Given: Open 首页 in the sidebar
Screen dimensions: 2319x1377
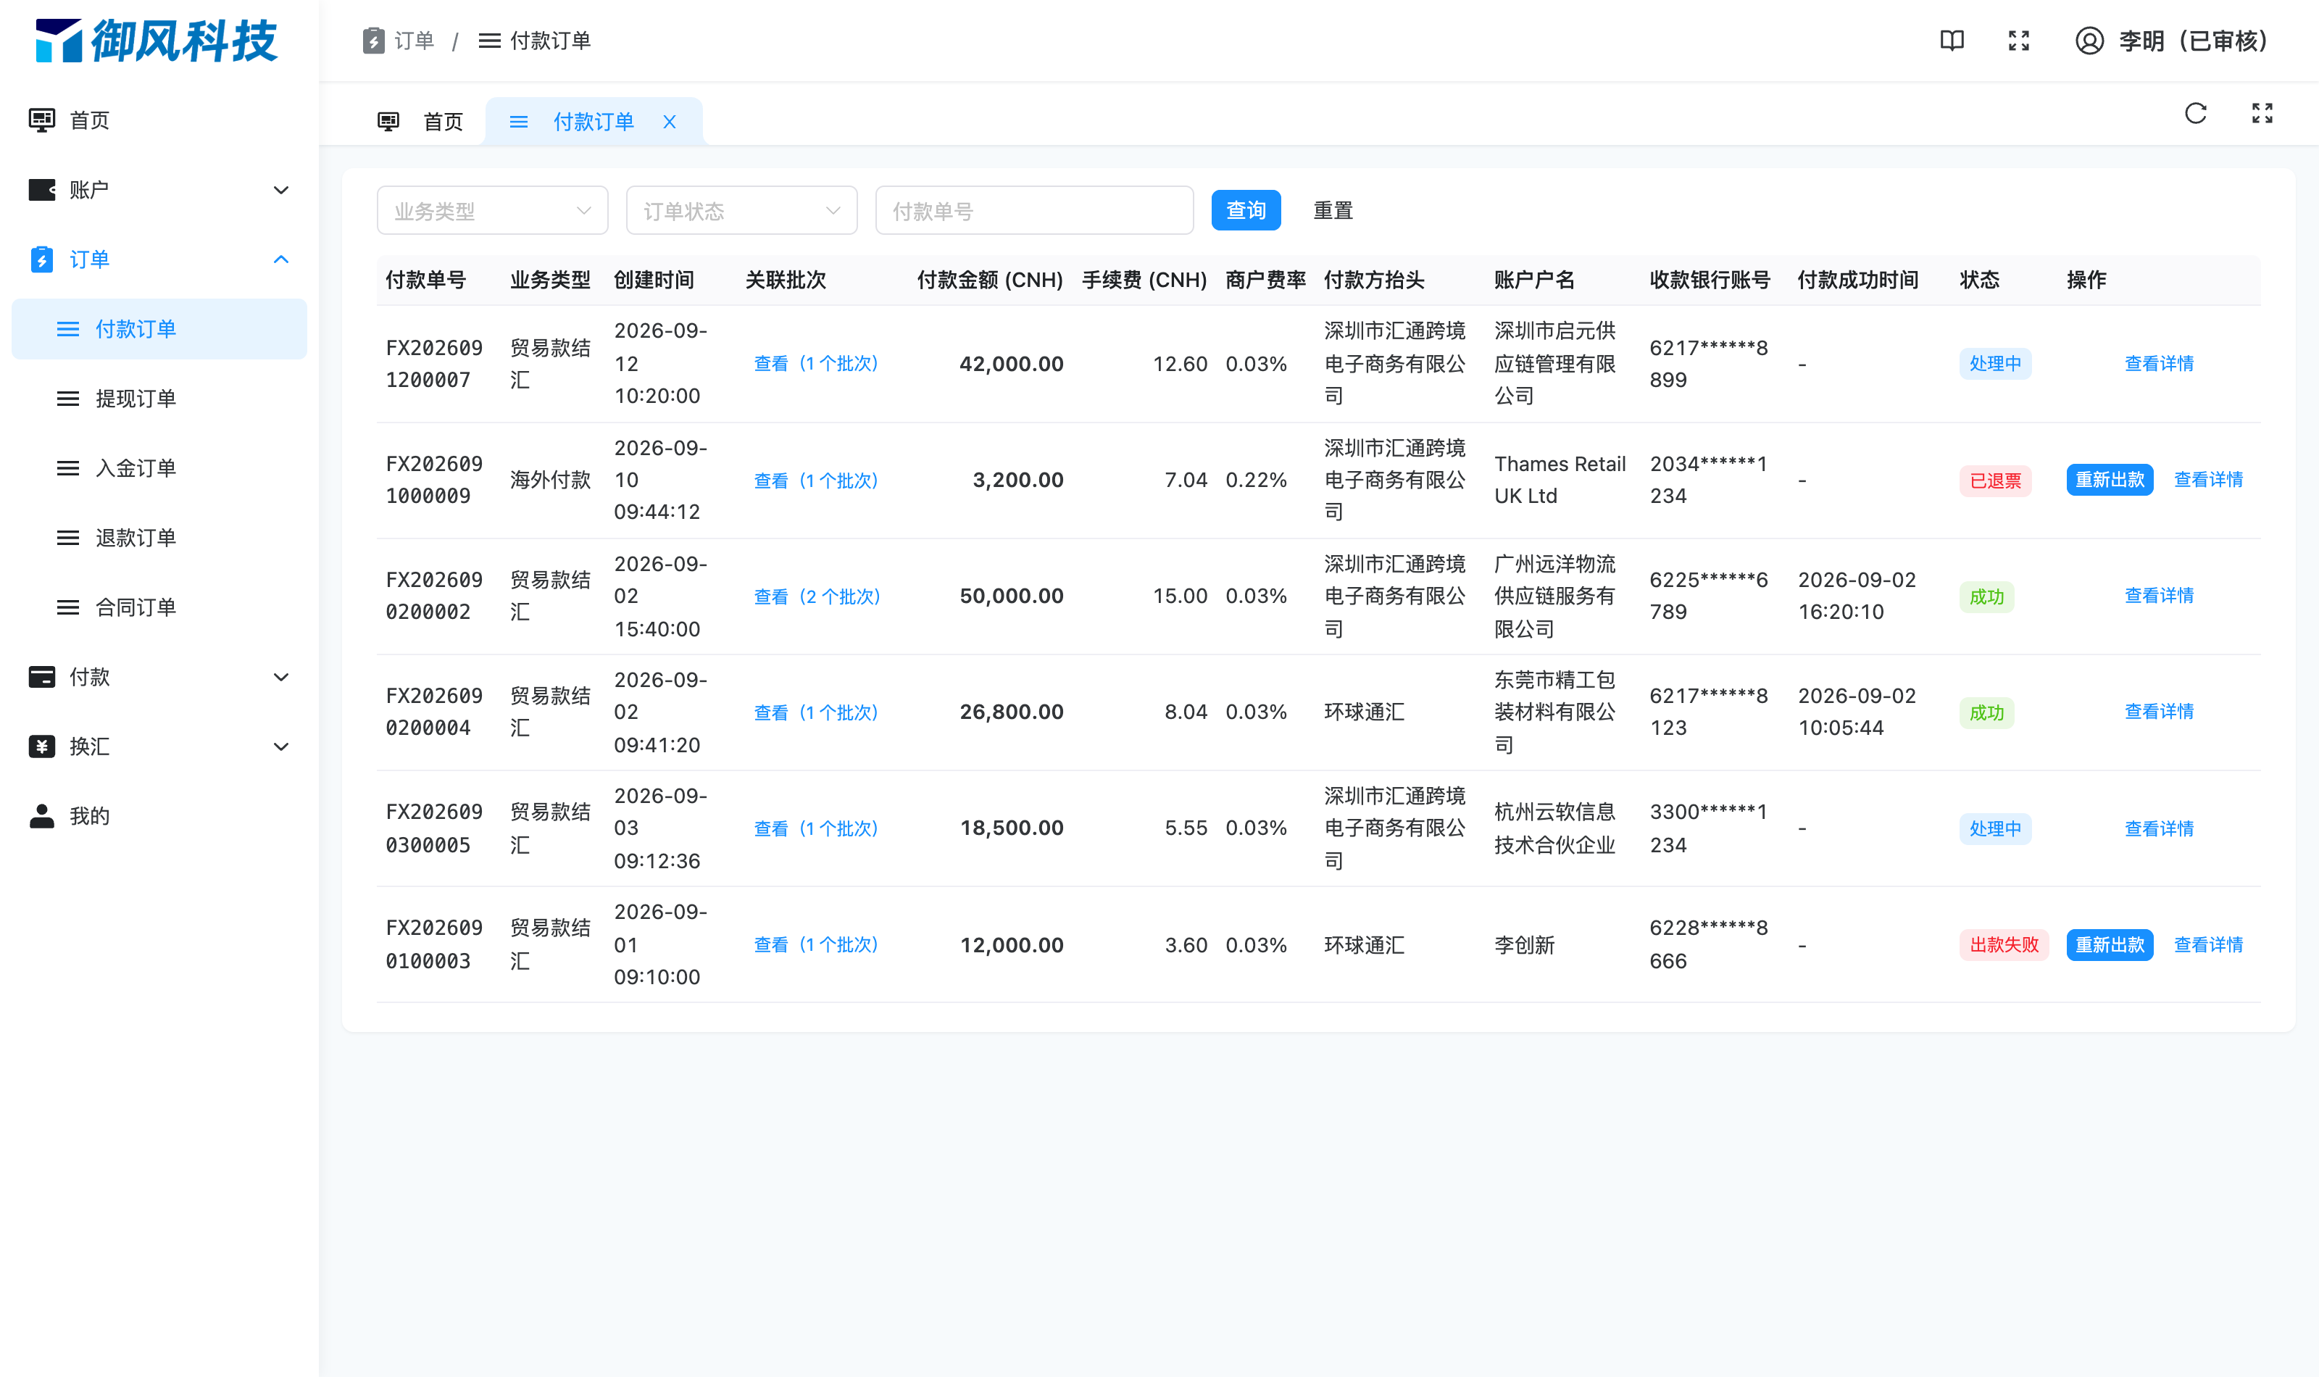Looking at the screenshot, I should pyautogui.click(x=159, y=120).
